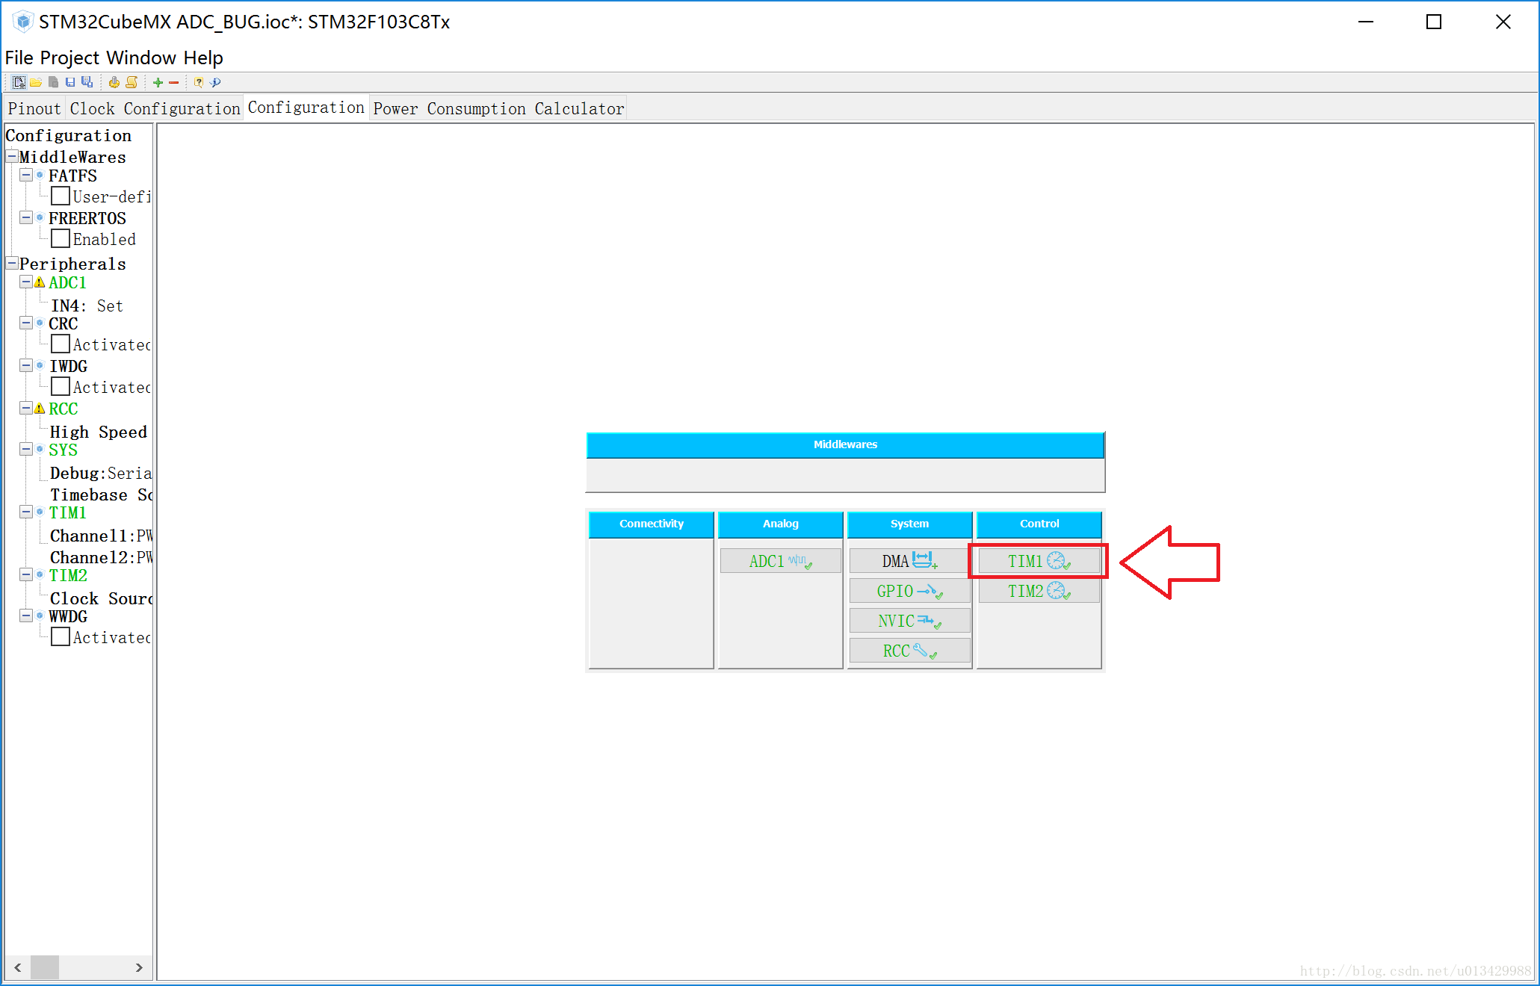This screenshot has height=986, width=1540.
Task: Click the red minus toolbar icon
Action: pyautogui.click(x=174, y=83)
